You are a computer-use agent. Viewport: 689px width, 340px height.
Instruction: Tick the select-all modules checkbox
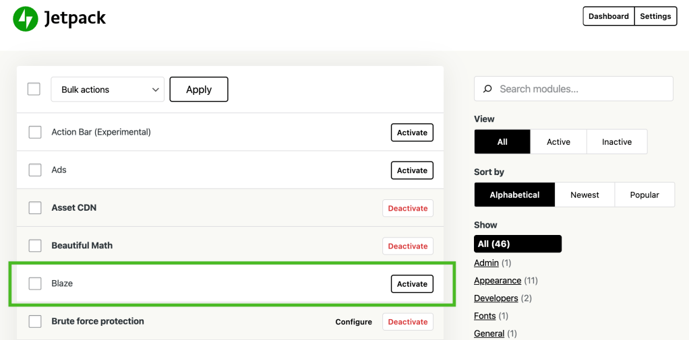click(x=34, y=89)
